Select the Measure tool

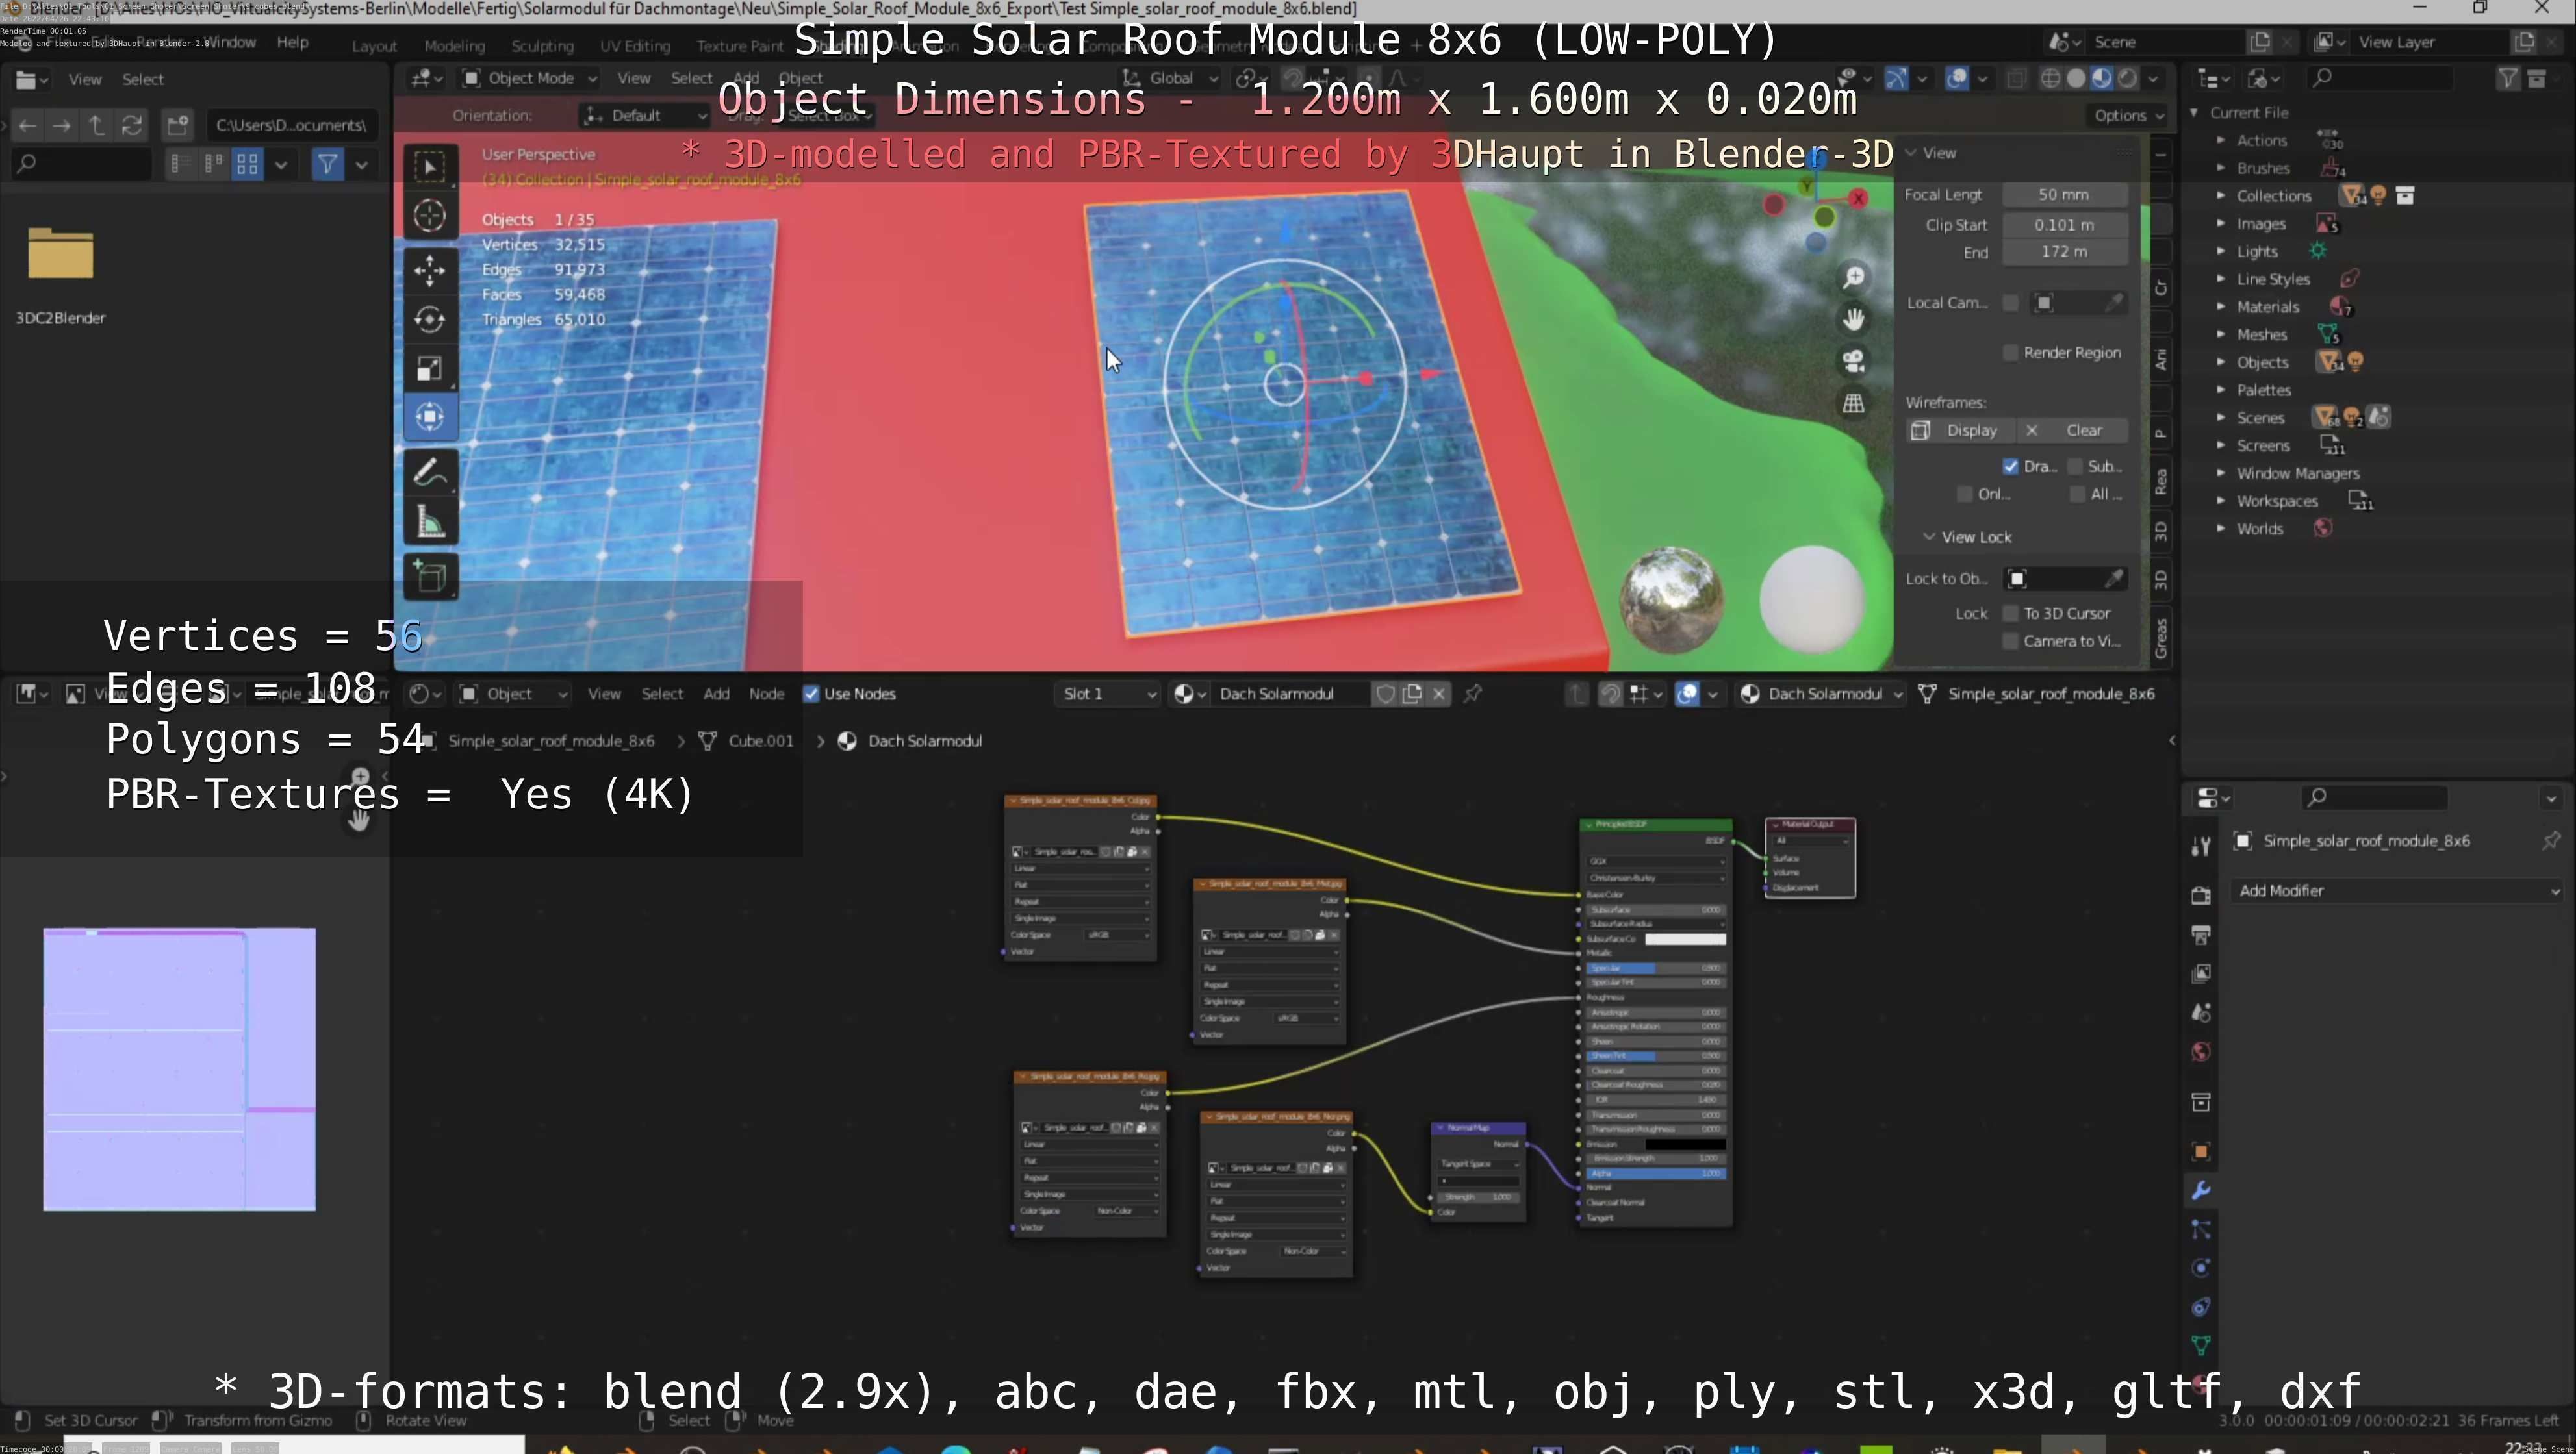(430, 521)
